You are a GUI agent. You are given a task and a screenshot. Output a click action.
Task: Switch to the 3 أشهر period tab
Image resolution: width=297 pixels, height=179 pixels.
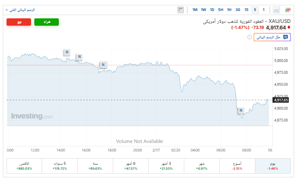tap(166, 166)
